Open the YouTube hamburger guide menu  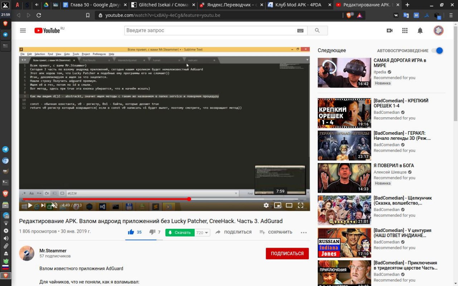[x=23, y=30]
